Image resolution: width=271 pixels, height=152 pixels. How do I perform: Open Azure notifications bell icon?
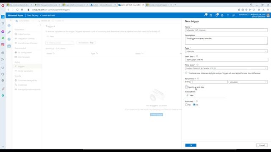[216, 15]
